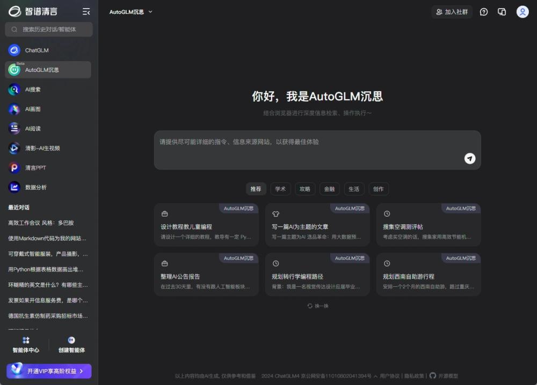Select the 规划转行学编程路径 card title
Viewport: 537px width, 385px height.
(x=297, y=276)
